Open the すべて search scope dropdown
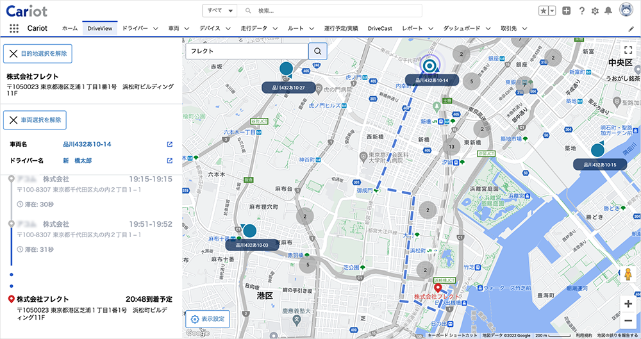Image resolution: width=641 pixels, height=339 pixels. pyautogui.click(x=219, y=11)
